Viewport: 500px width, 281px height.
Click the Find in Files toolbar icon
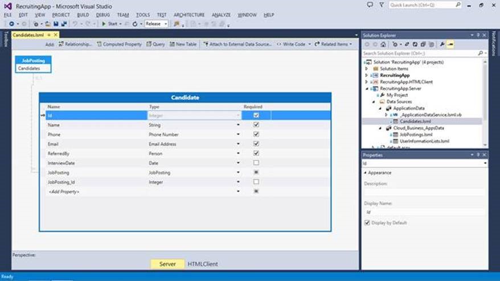coord(177,24)
